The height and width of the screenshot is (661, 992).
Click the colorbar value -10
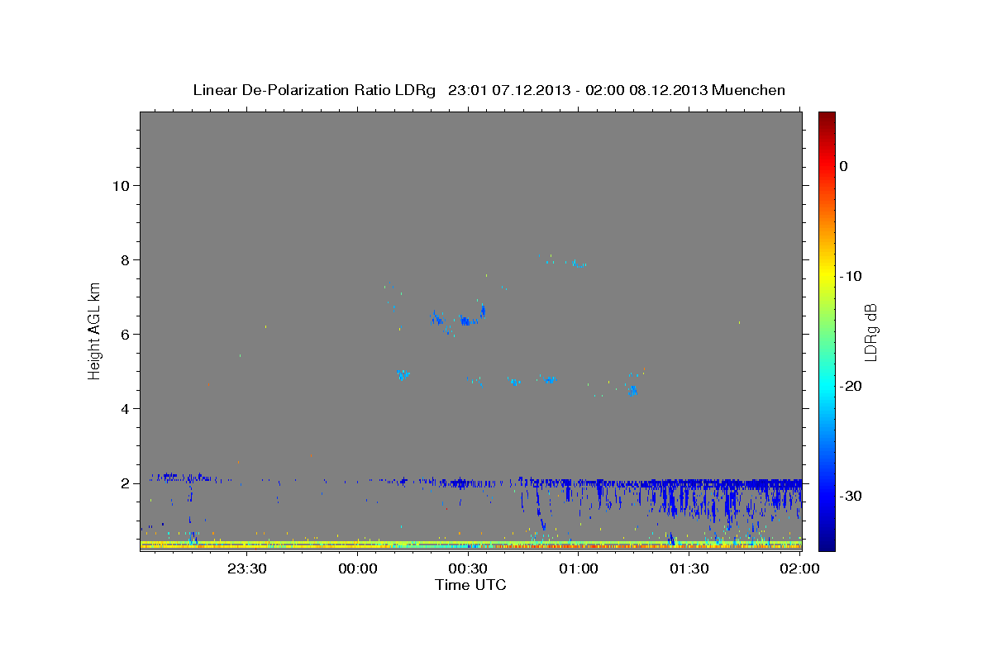[x=850, y=276]
